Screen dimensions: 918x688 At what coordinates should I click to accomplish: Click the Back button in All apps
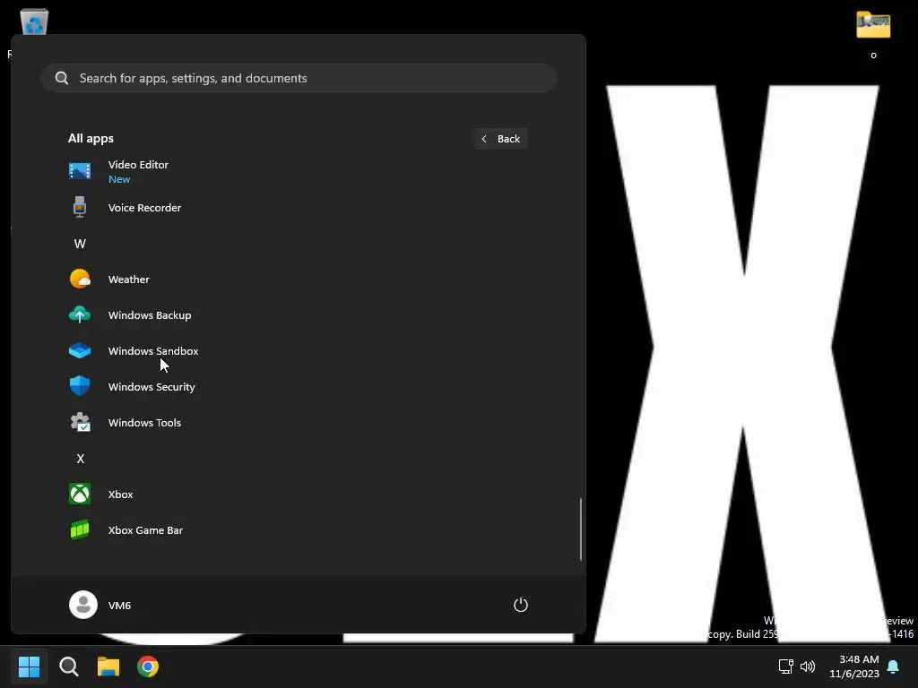click(x=500, y=139)
